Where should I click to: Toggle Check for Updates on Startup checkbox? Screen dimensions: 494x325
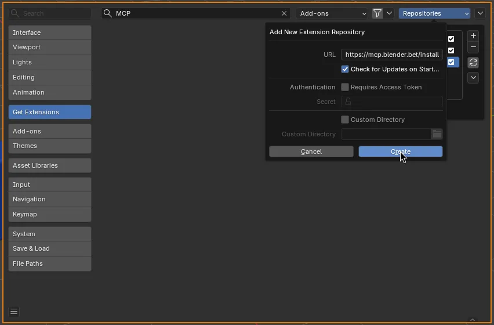click(x=345, y=69)
